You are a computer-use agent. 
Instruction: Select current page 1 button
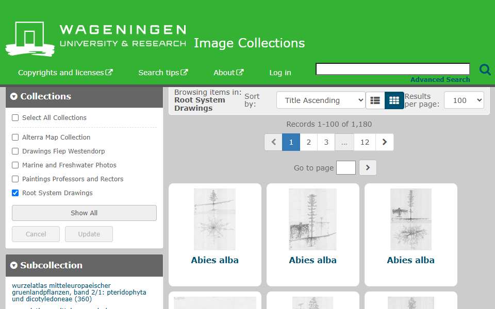tap(291, 142)
